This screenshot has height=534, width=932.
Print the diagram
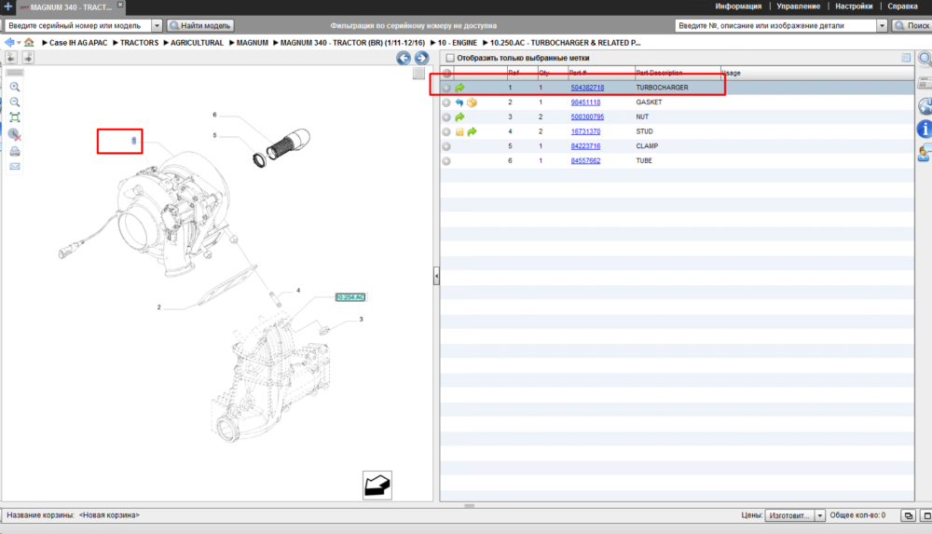click(x=15, y=152)
